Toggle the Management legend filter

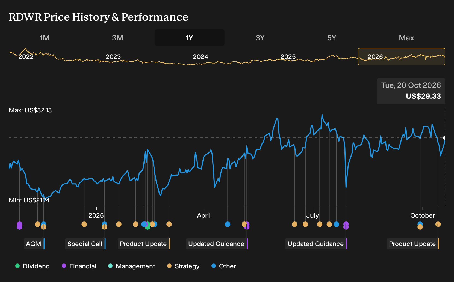point(132,266)
